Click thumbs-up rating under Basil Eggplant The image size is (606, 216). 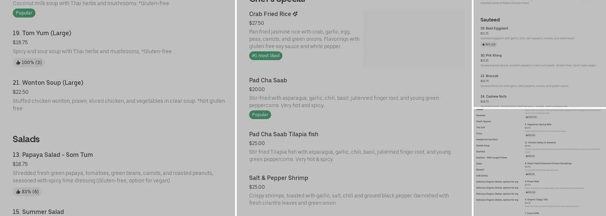click(489, 44)
